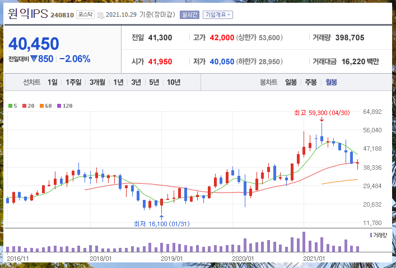The image size is (396, 268).
Task: Click the 실시간 realtime button
Action: tap(189, 15)
